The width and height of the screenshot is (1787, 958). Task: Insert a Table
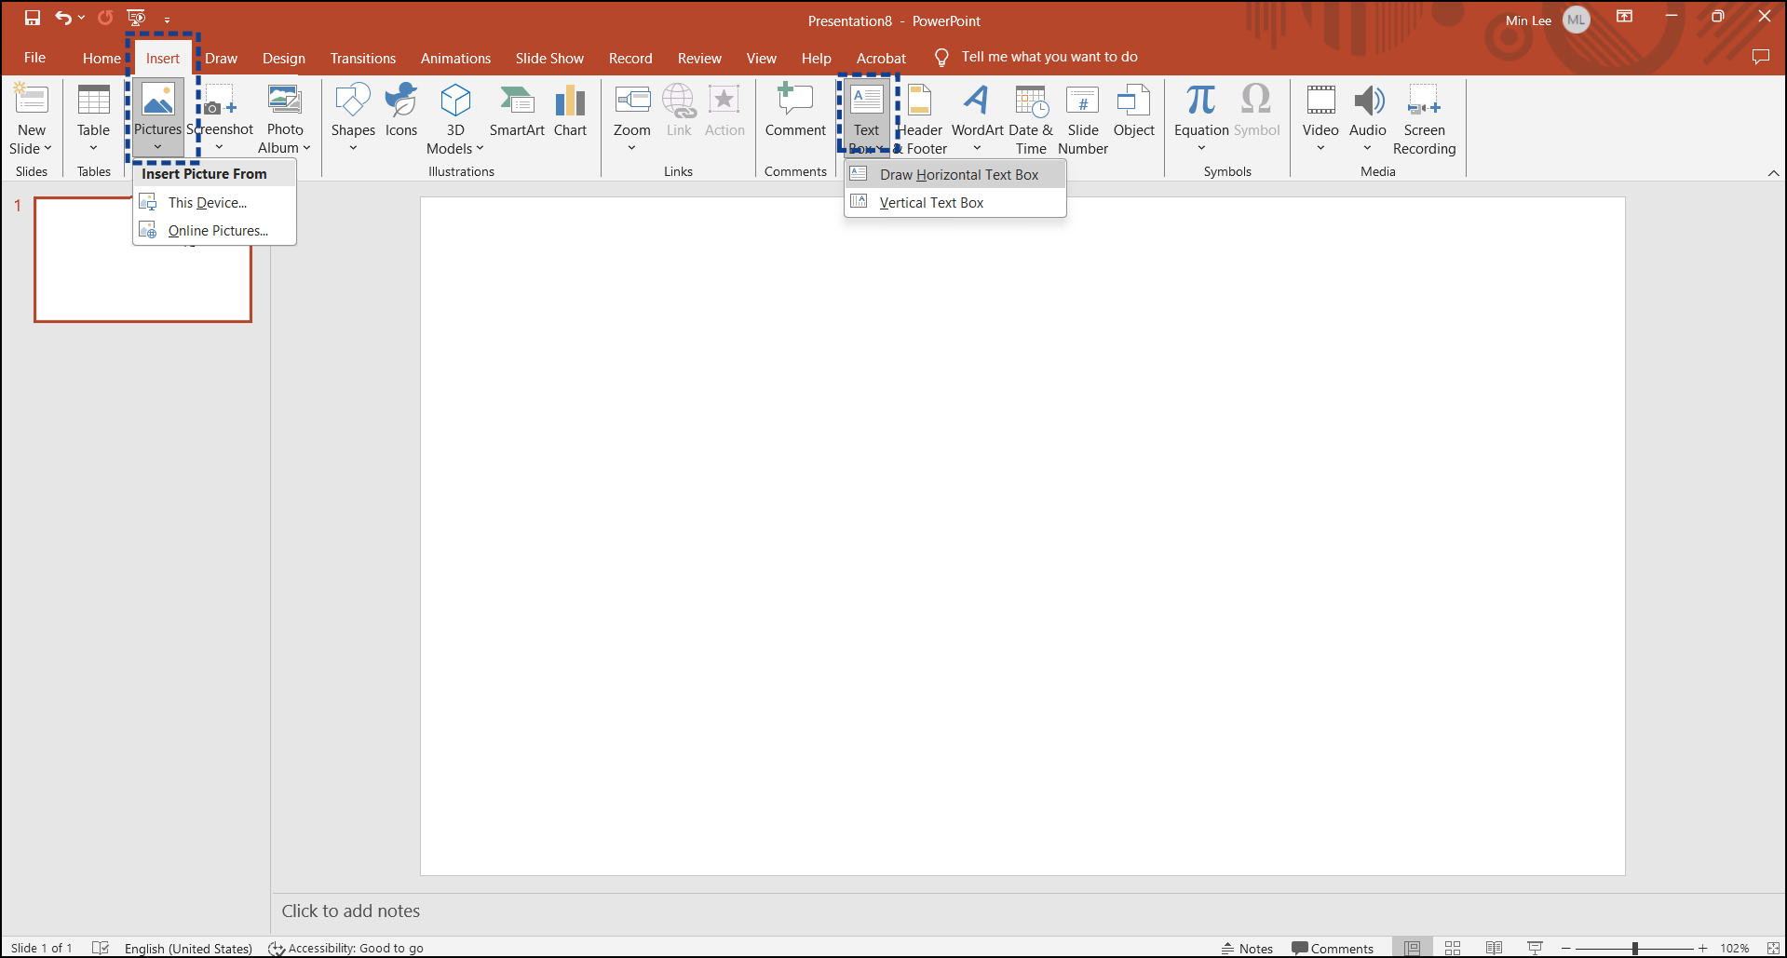click(x=93, y=119)
